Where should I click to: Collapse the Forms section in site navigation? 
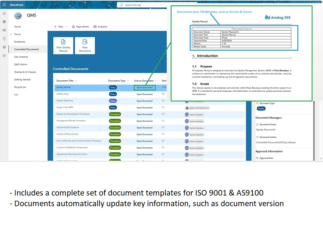11,34
